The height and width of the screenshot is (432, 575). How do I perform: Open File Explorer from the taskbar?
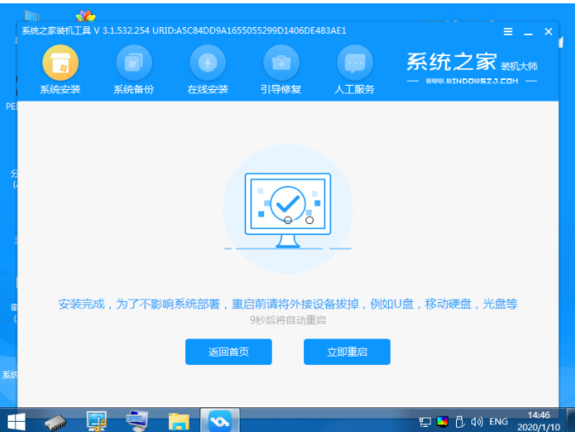[x=178, y=420]
